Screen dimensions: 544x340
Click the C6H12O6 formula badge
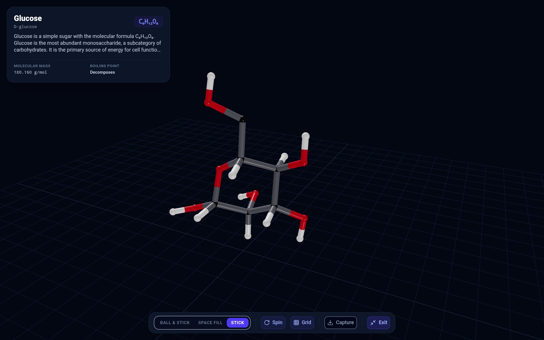click(148, 22)
